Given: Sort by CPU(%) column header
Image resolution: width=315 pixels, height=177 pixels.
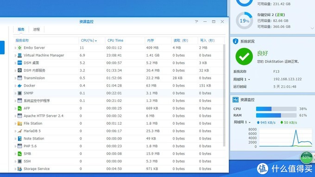Looking at the screenshot, I should point(89,40).
